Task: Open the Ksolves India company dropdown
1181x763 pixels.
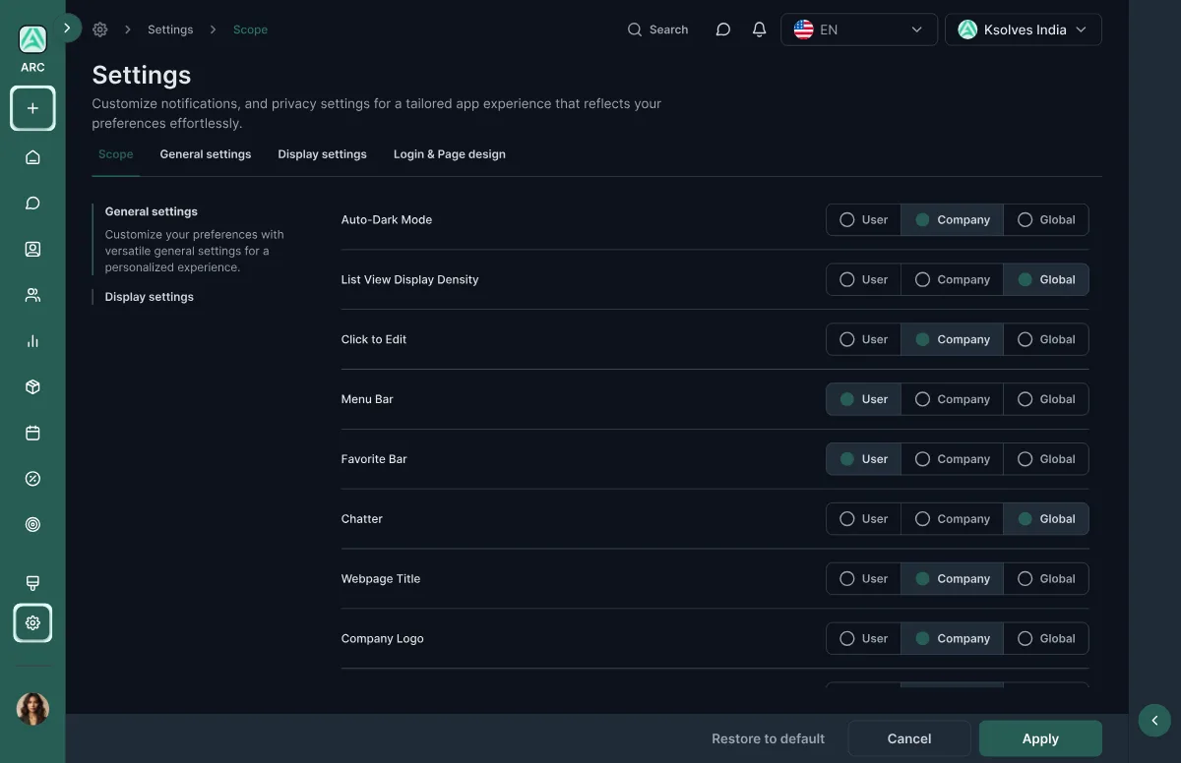Action: click(x=1024, y=29)
